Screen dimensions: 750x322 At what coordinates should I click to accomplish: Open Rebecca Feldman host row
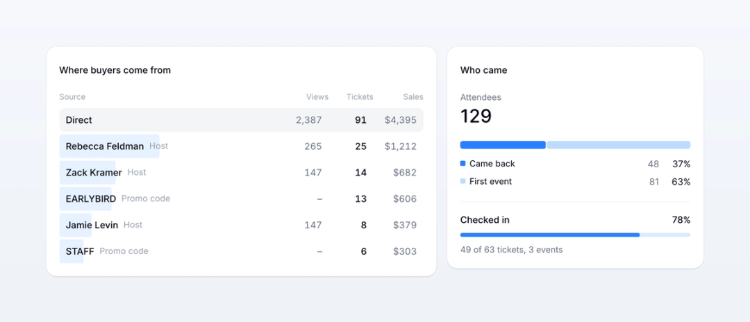click(x=241, y=146)
